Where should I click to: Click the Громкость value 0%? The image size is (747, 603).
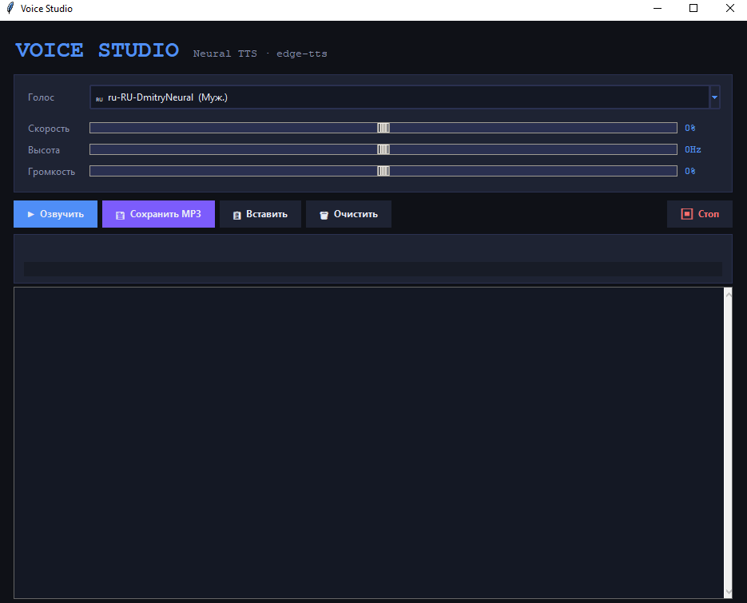[x=689, y=171]
